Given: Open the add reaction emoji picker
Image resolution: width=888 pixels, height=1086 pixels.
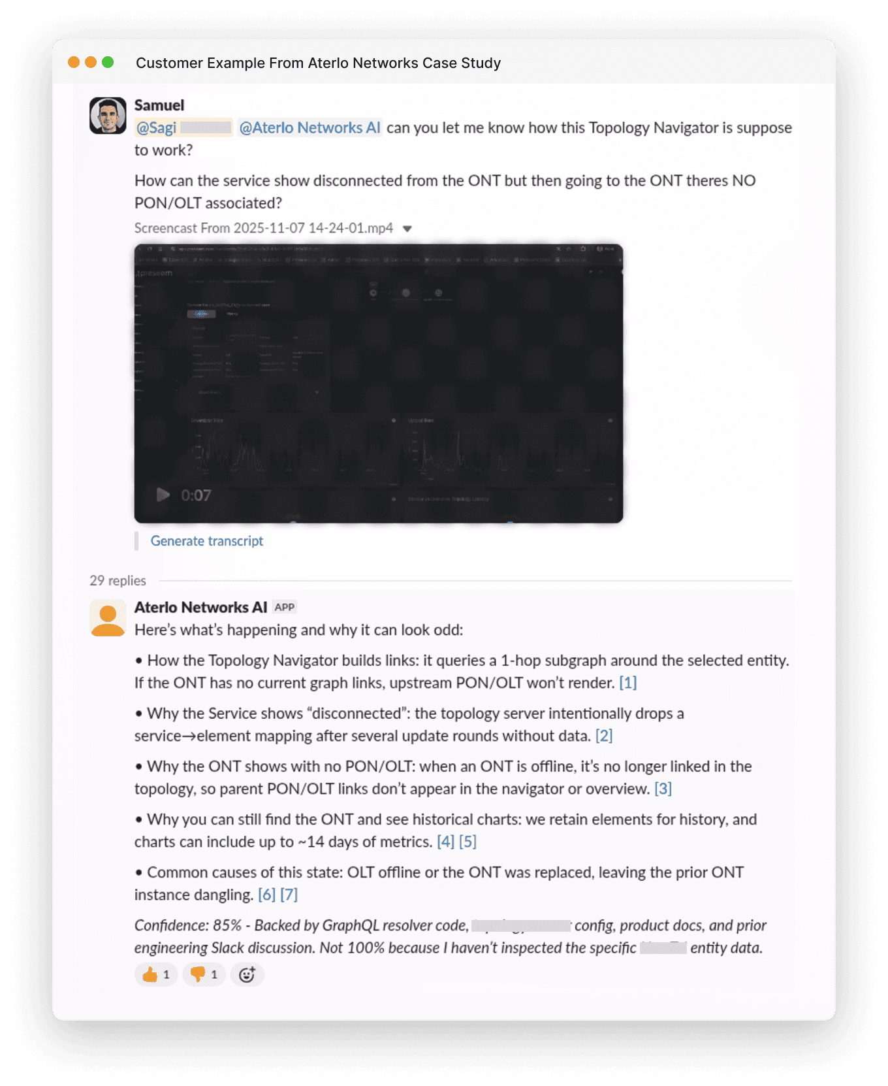Looking at the screenshot, I should pyautogui.click(x=247, y=974).
